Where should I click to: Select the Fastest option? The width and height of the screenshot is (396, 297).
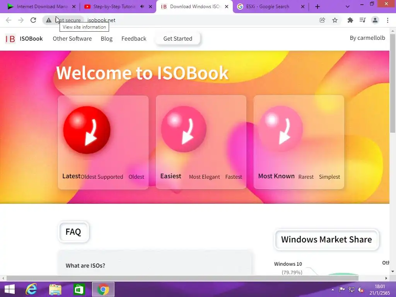[234, 177]
